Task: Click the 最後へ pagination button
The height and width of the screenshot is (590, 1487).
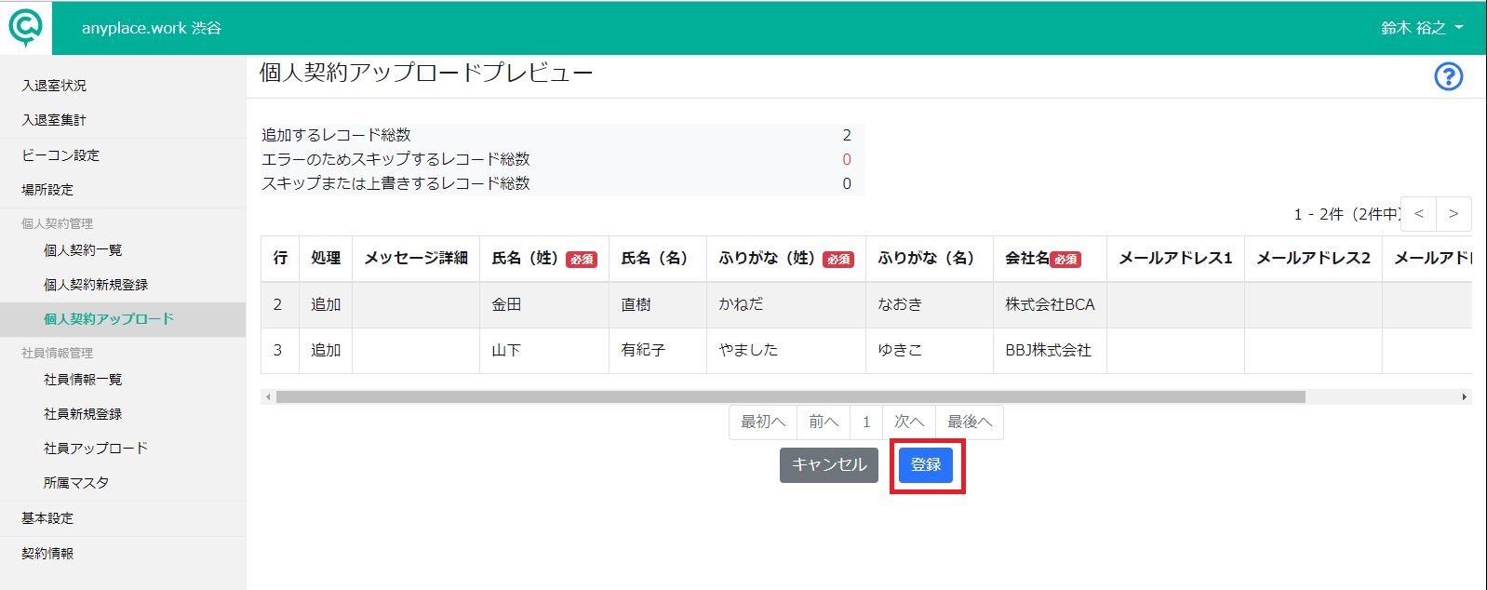Action: tap(970, 422)
